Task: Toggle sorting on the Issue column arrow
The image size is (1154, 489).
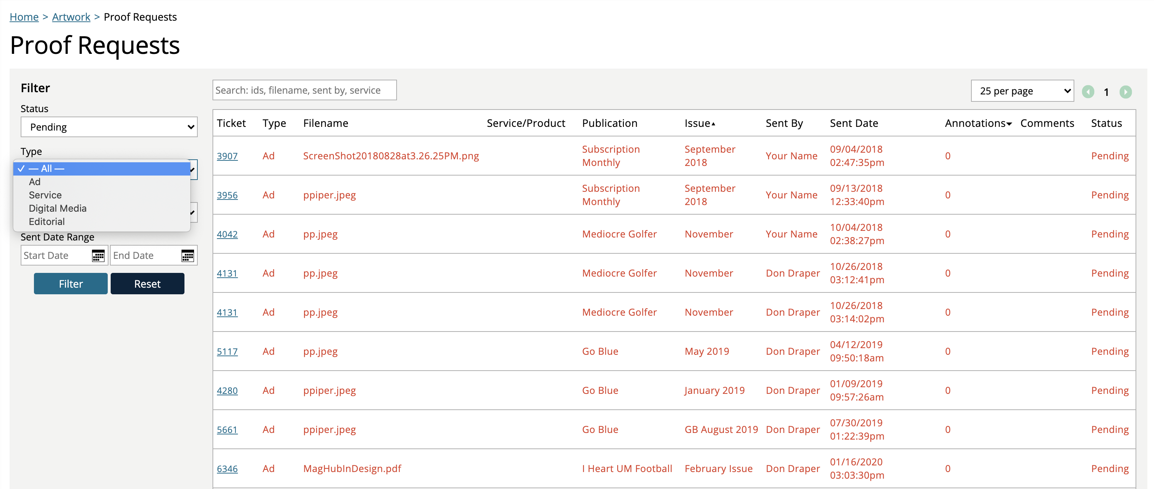Action: tap(713, 124)
